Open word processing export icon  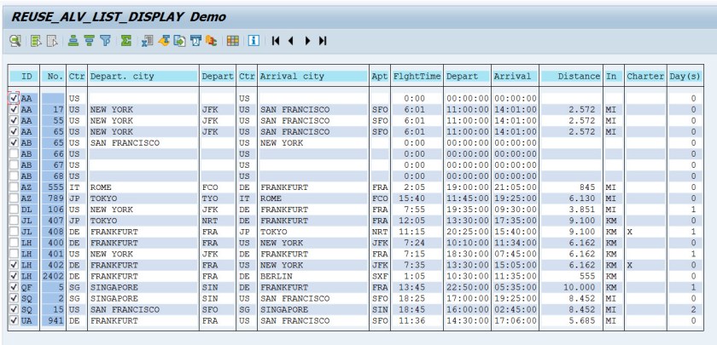pos(164,41)
